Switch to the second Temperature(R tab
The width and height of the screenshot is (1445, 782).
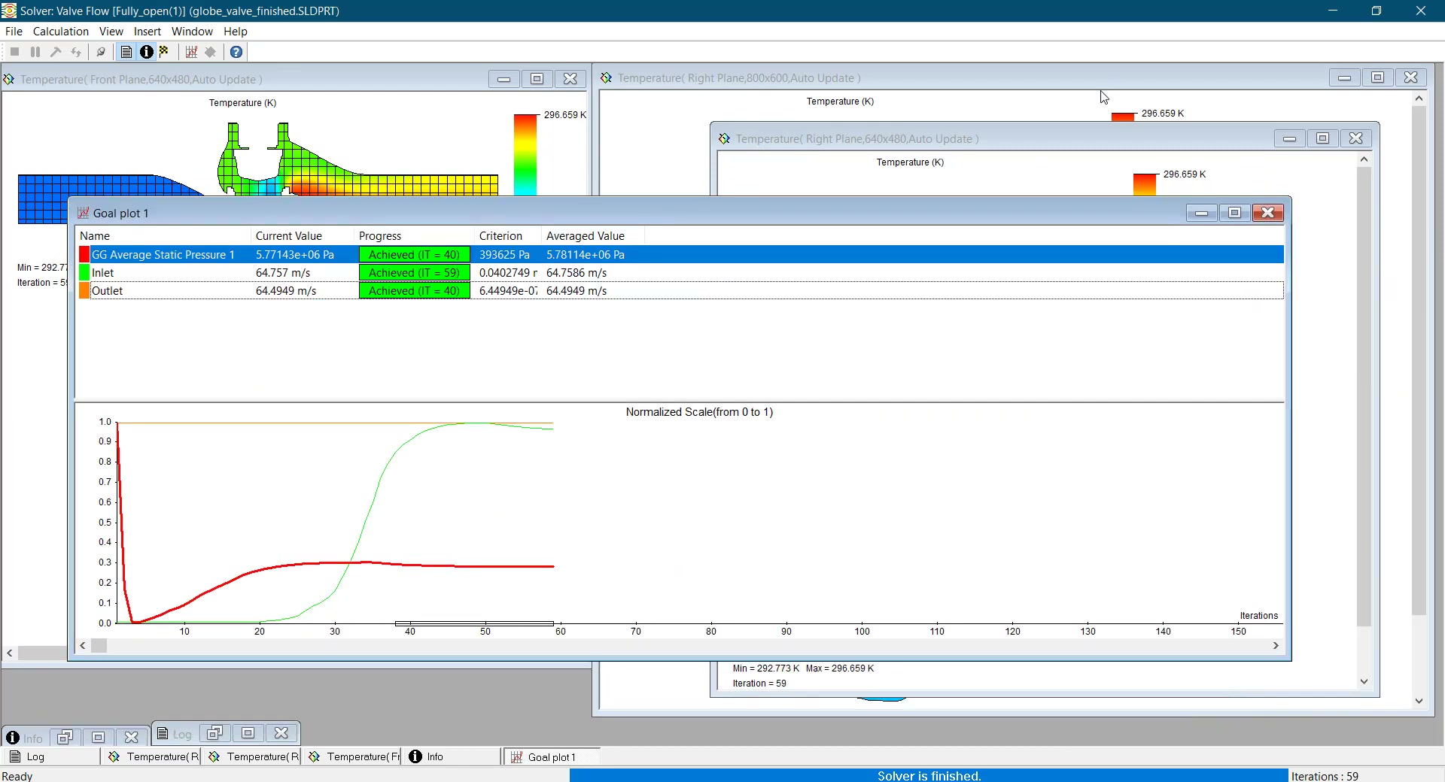pyautogui.click(x=251, y=756)
